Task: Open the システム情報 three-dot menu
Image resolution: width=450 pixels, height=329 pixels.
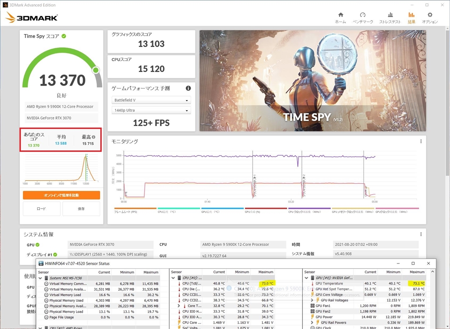Action: click(421, 235)
